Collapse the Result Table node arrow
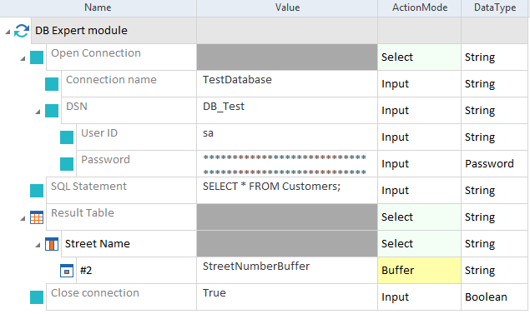The width and height of the screenshot is (530, 314). click(x=23, y=218)
